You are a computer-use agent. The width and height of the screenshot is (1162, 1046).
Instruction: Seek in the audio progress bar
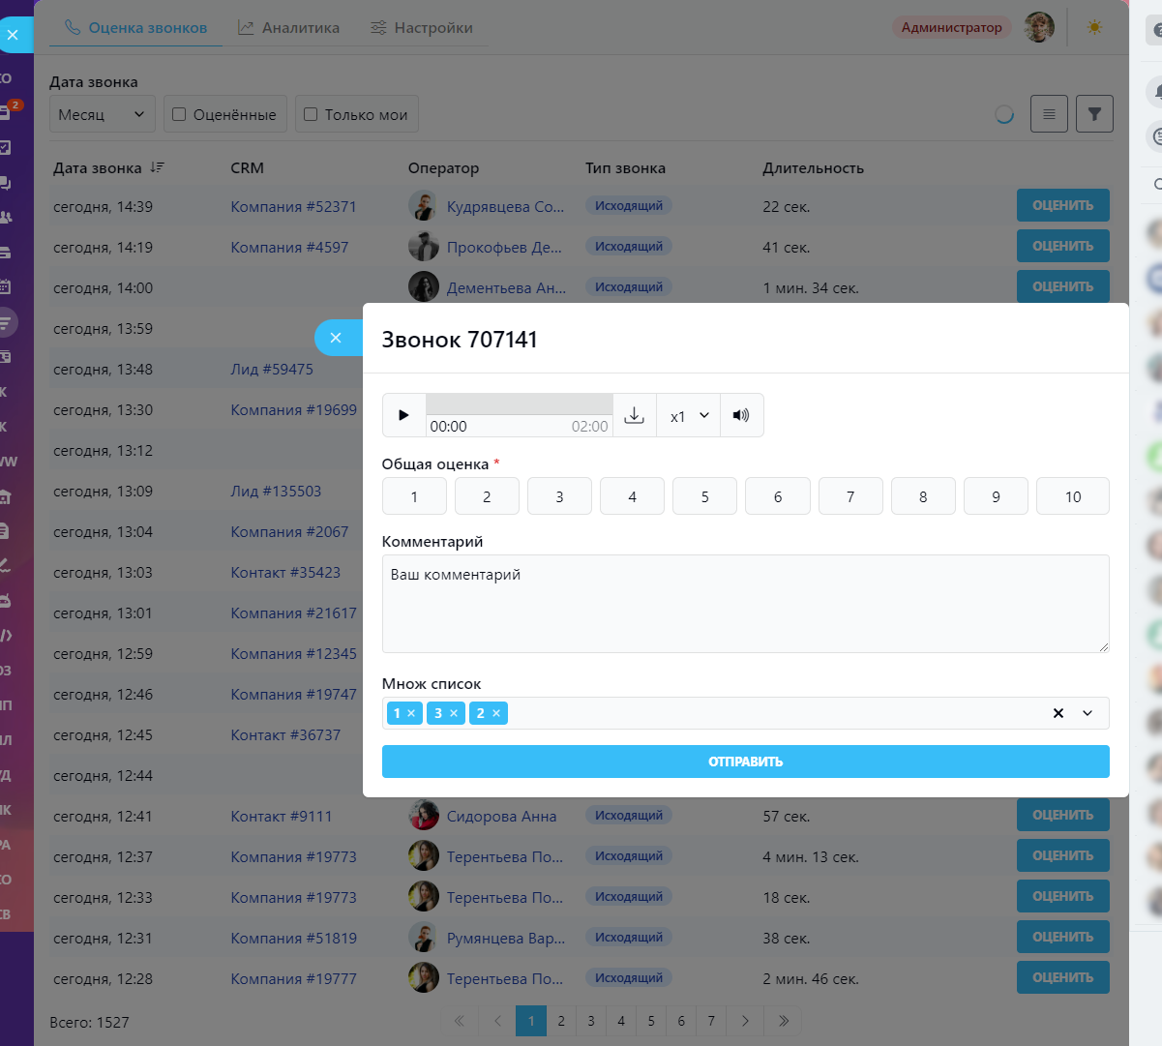(x=520, y=403)
